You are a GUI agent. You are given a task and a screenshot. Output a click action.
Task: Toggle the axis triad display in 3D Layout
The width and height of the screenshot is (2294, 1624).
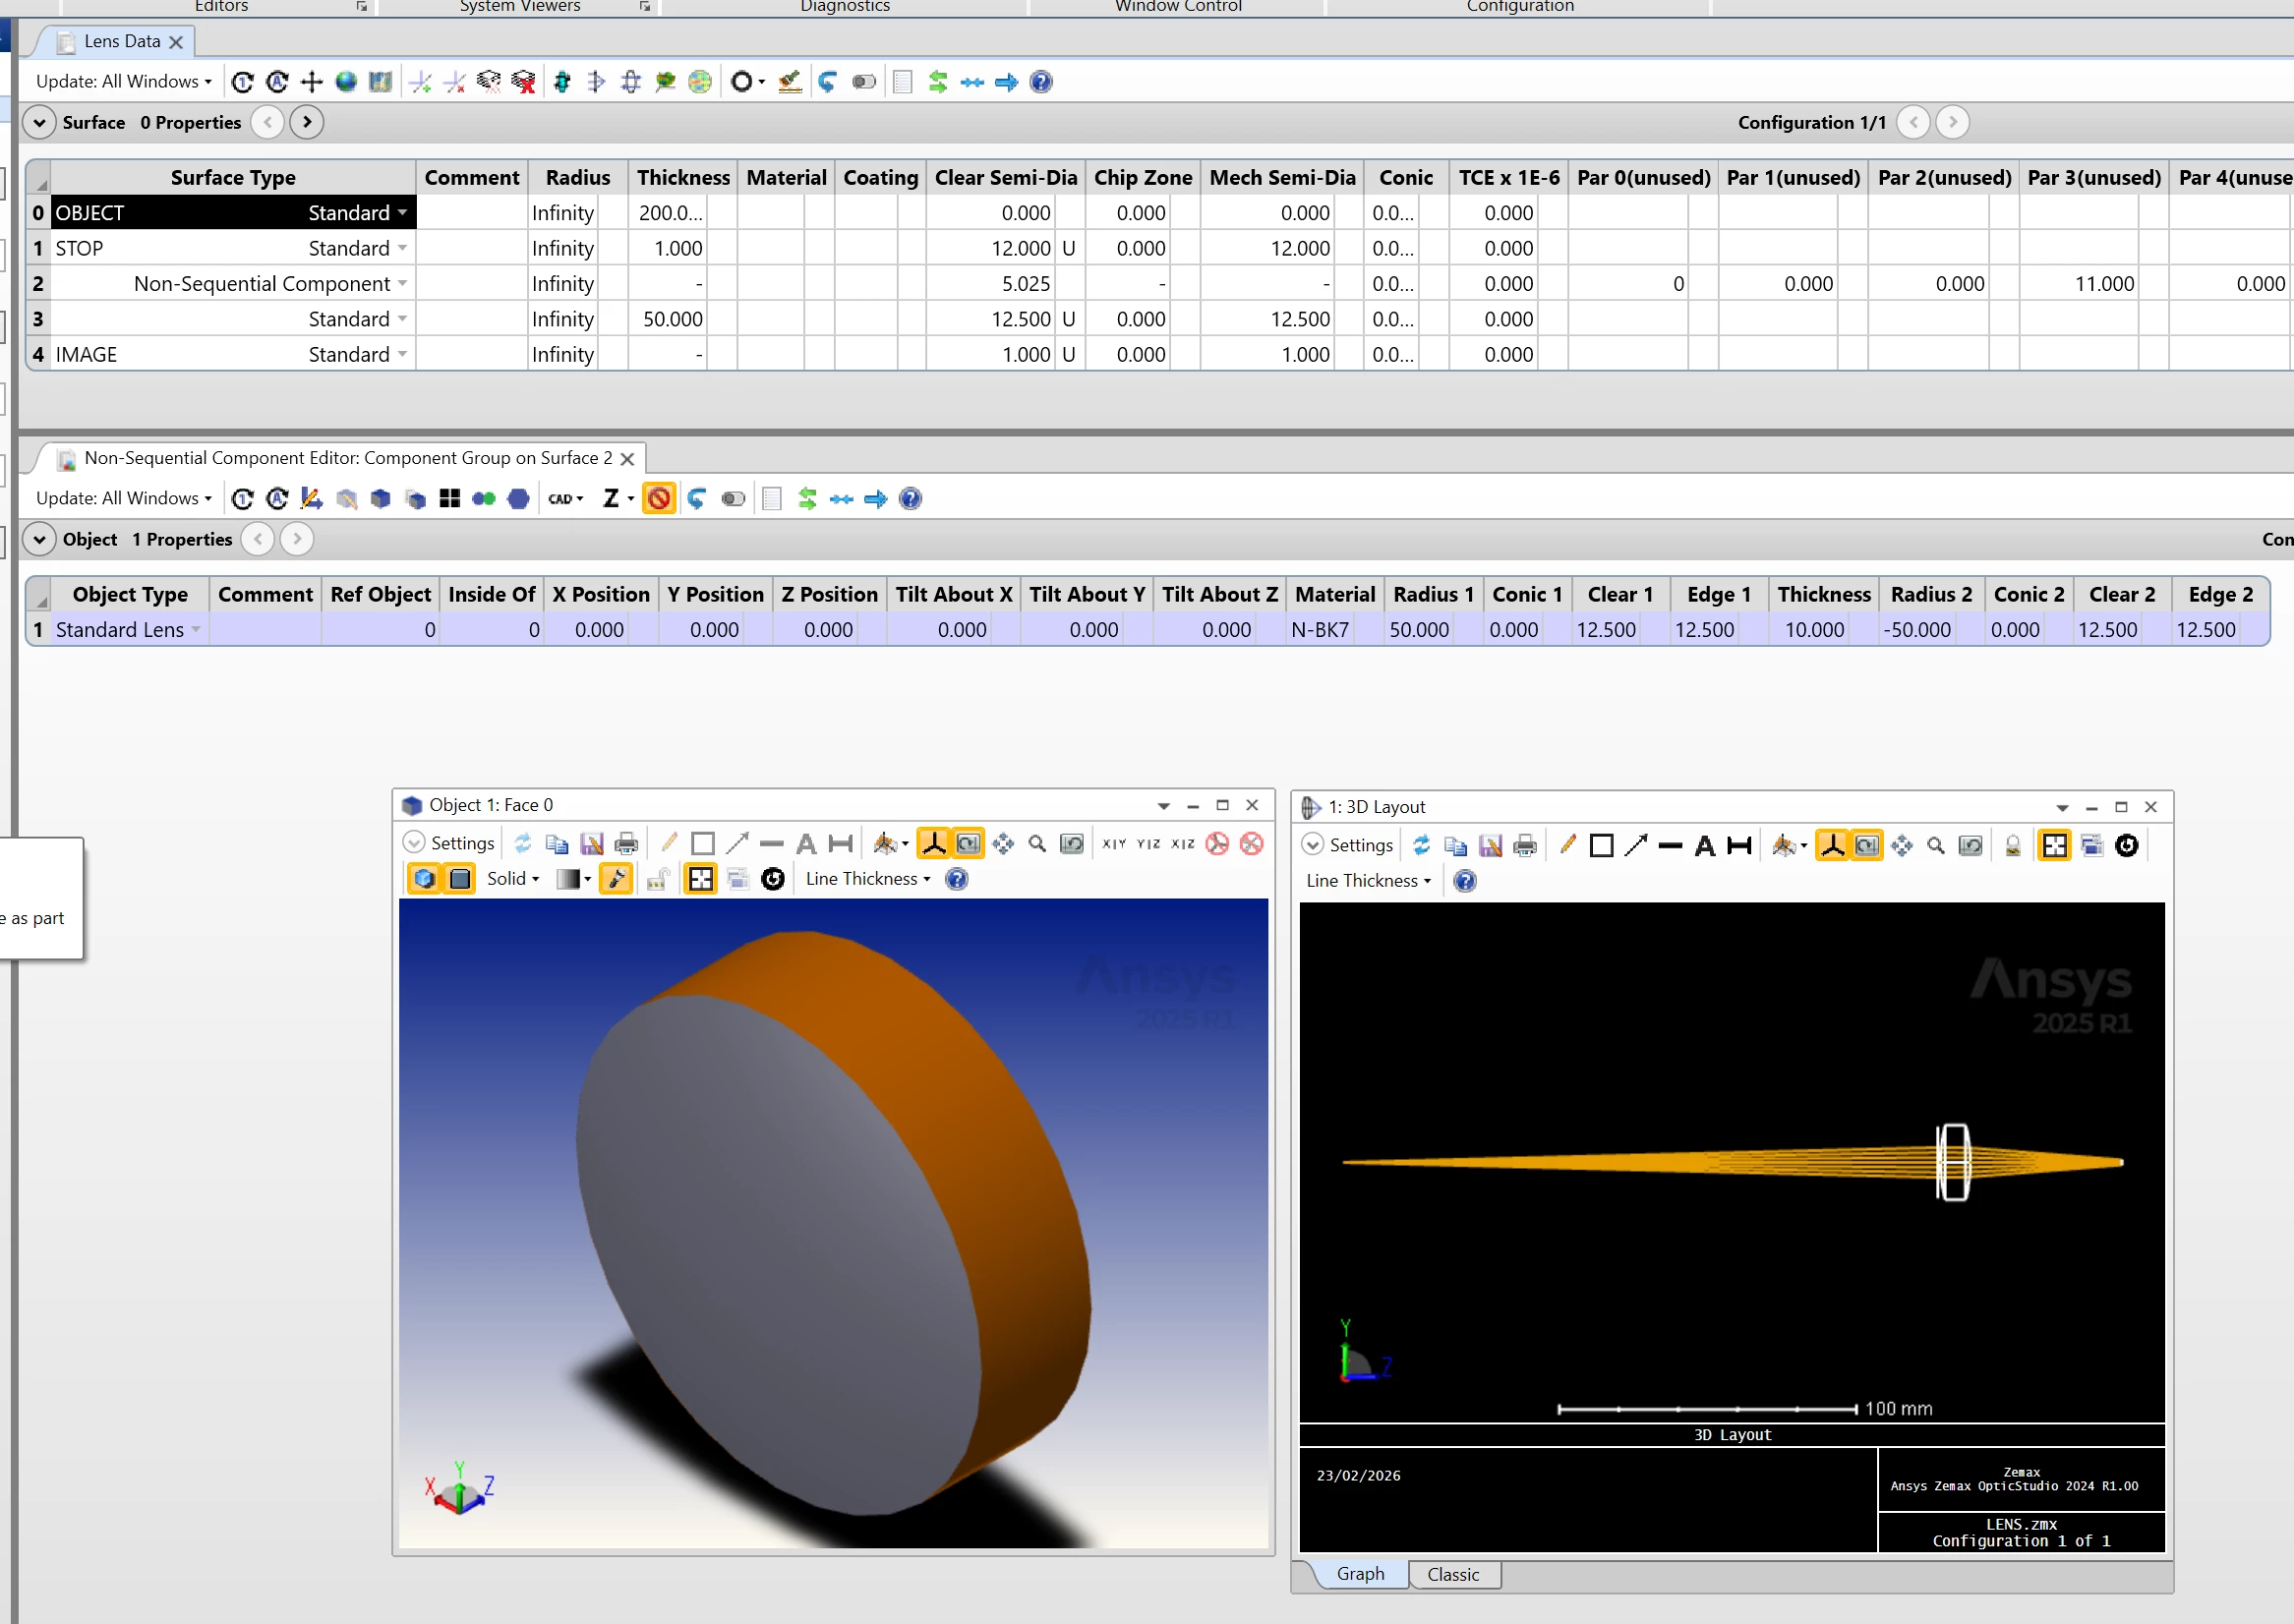pos(1832,846)
